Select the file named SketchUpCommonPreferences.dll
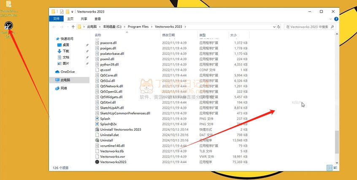The image size is (357, 180). pyautogui.click(x=125, y=113)
